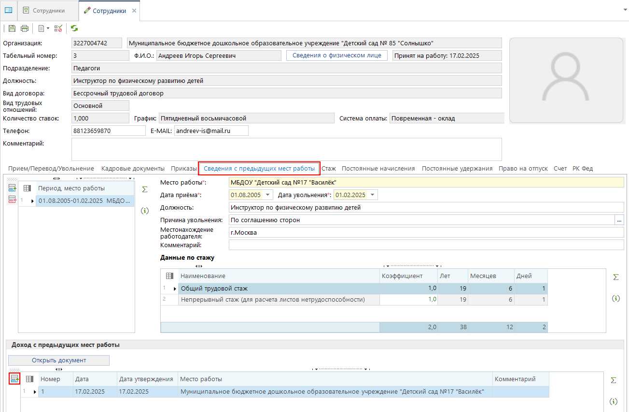
Task: Expand the Дата увольнения date picker
Action: pos(373,195)
